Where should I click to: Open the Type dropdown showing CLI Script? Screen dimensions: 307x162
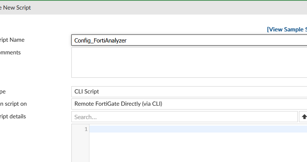coord(189,92)
